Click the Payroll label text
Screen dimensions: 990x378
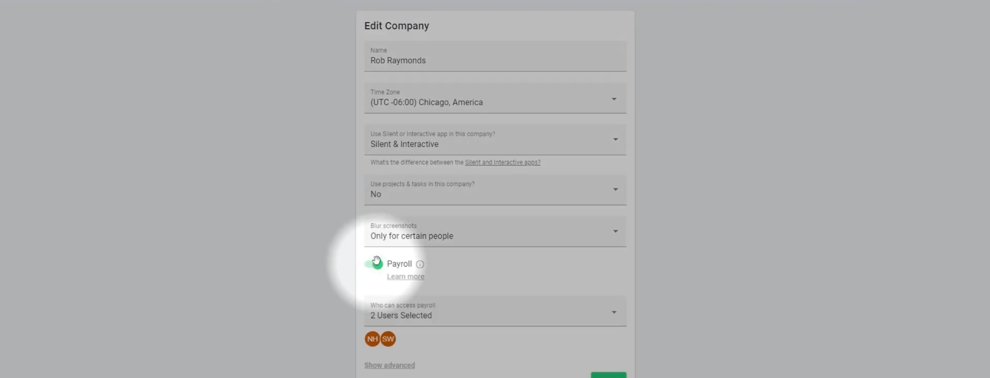click(399, 264)
